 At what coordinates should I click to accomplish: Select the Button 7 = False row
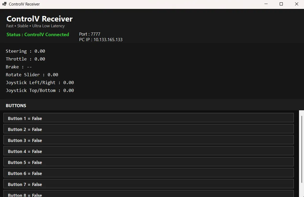[x=148, y=184]
